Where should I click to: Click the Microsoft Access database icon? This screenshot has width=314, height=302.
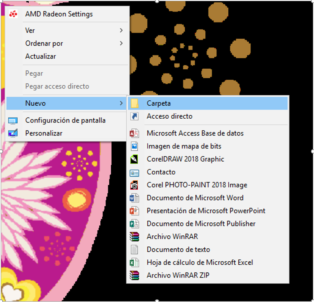point(134,133)
